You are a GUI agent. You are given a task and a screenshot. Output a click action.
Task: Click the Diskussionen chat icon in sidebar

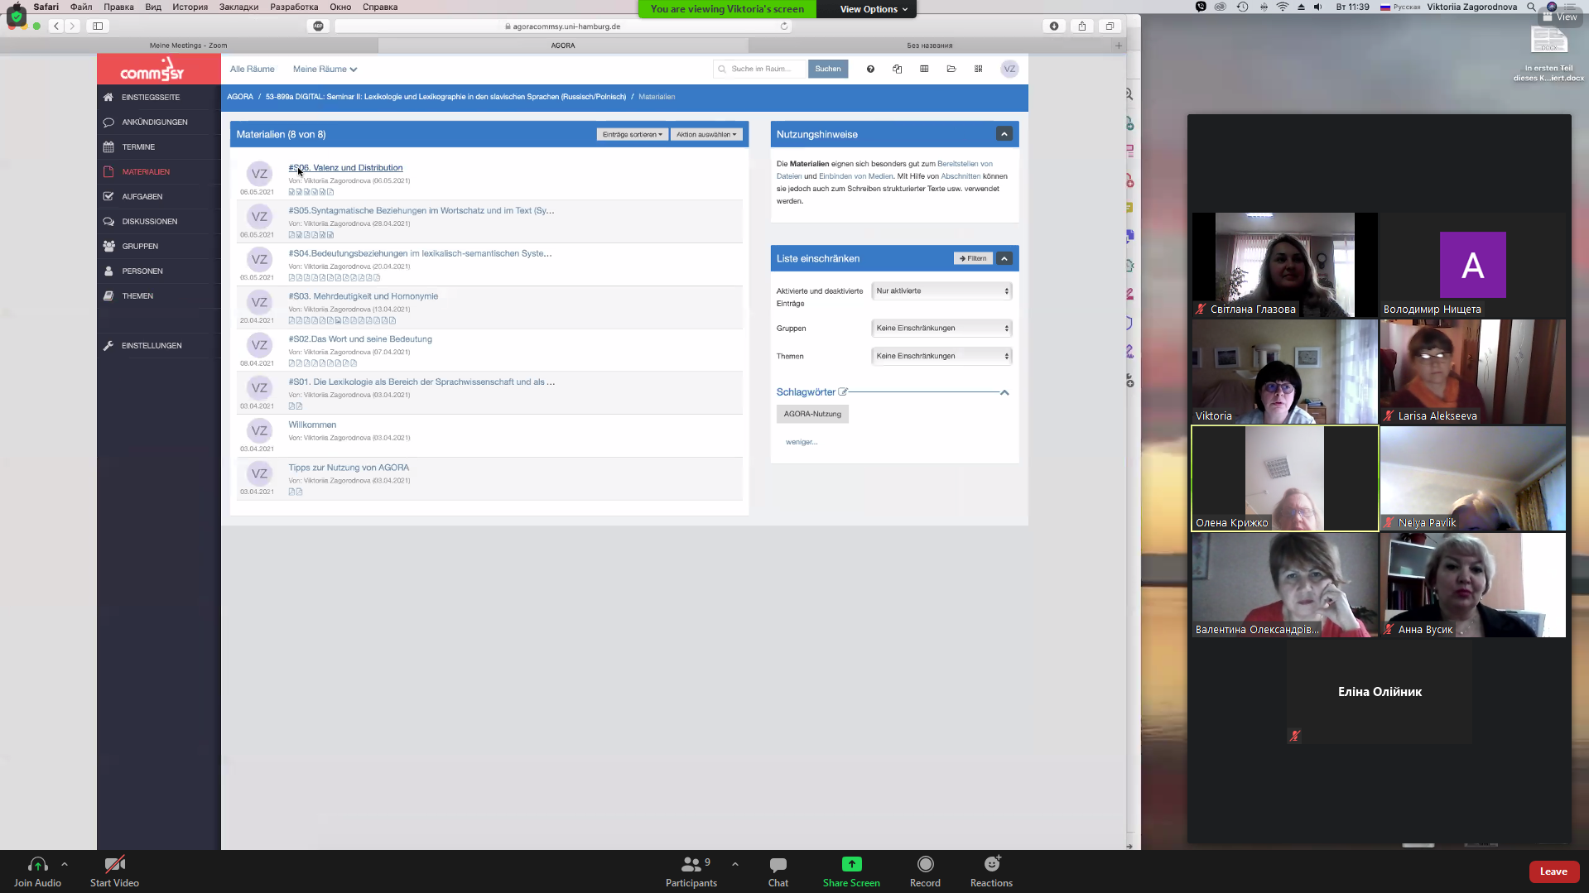(108, 222)
